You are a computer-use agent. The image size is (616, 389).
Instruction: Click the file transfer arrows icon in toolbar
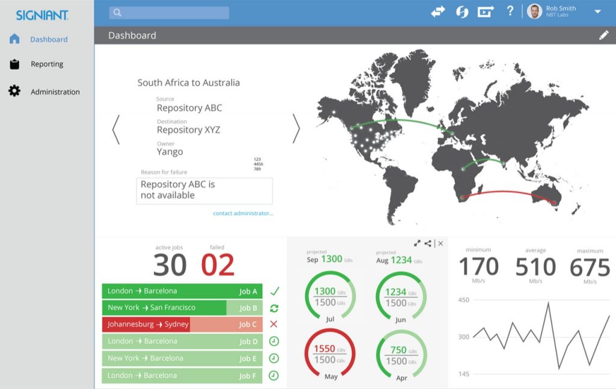coord(438,11)
